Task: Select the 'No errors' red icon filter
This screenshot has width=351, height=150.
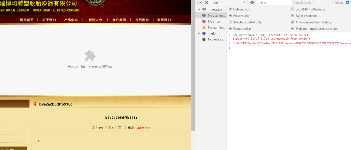Action: 204,21
